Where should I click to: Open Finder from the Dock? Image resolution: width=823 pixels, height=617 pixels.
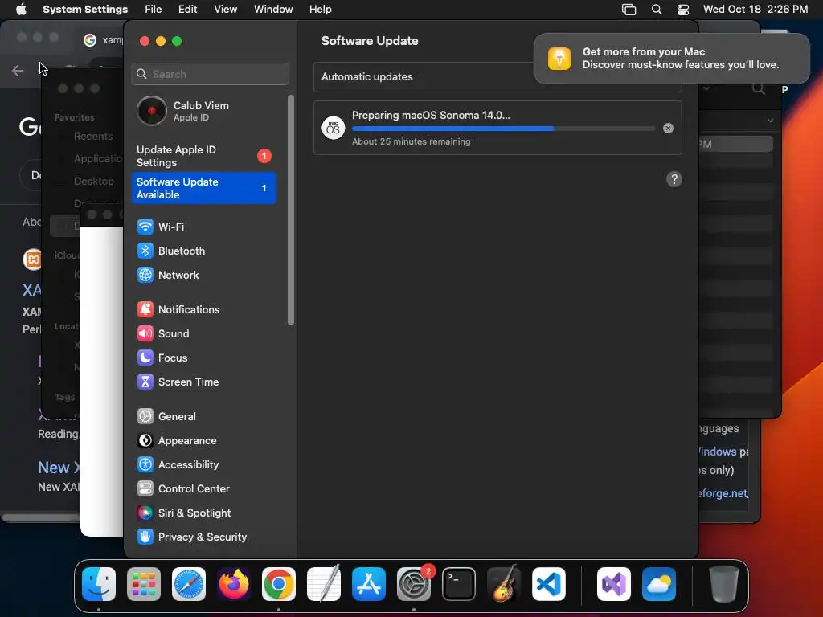click(99, 584)
